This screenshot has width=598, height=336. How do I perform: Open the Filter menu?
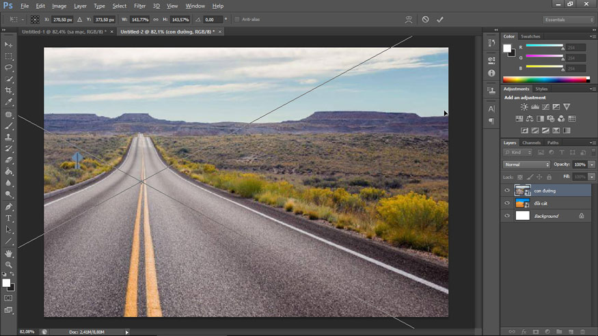(x=139, y=6)
